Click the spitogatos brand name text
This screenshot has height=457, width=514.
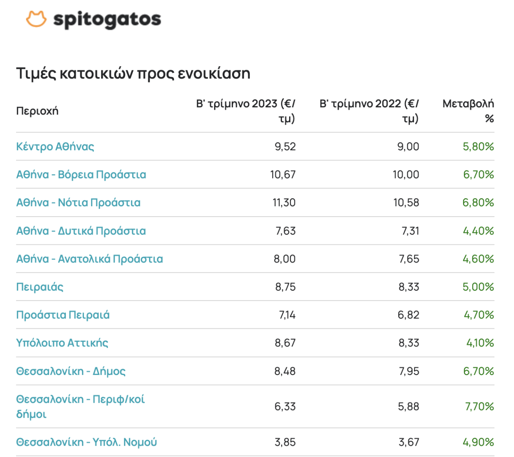tap(107, 19)
